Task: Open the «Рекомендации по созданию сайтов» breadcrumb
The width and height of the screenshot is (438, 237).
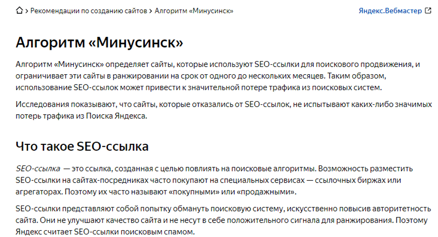Action: tap(89, 11)
